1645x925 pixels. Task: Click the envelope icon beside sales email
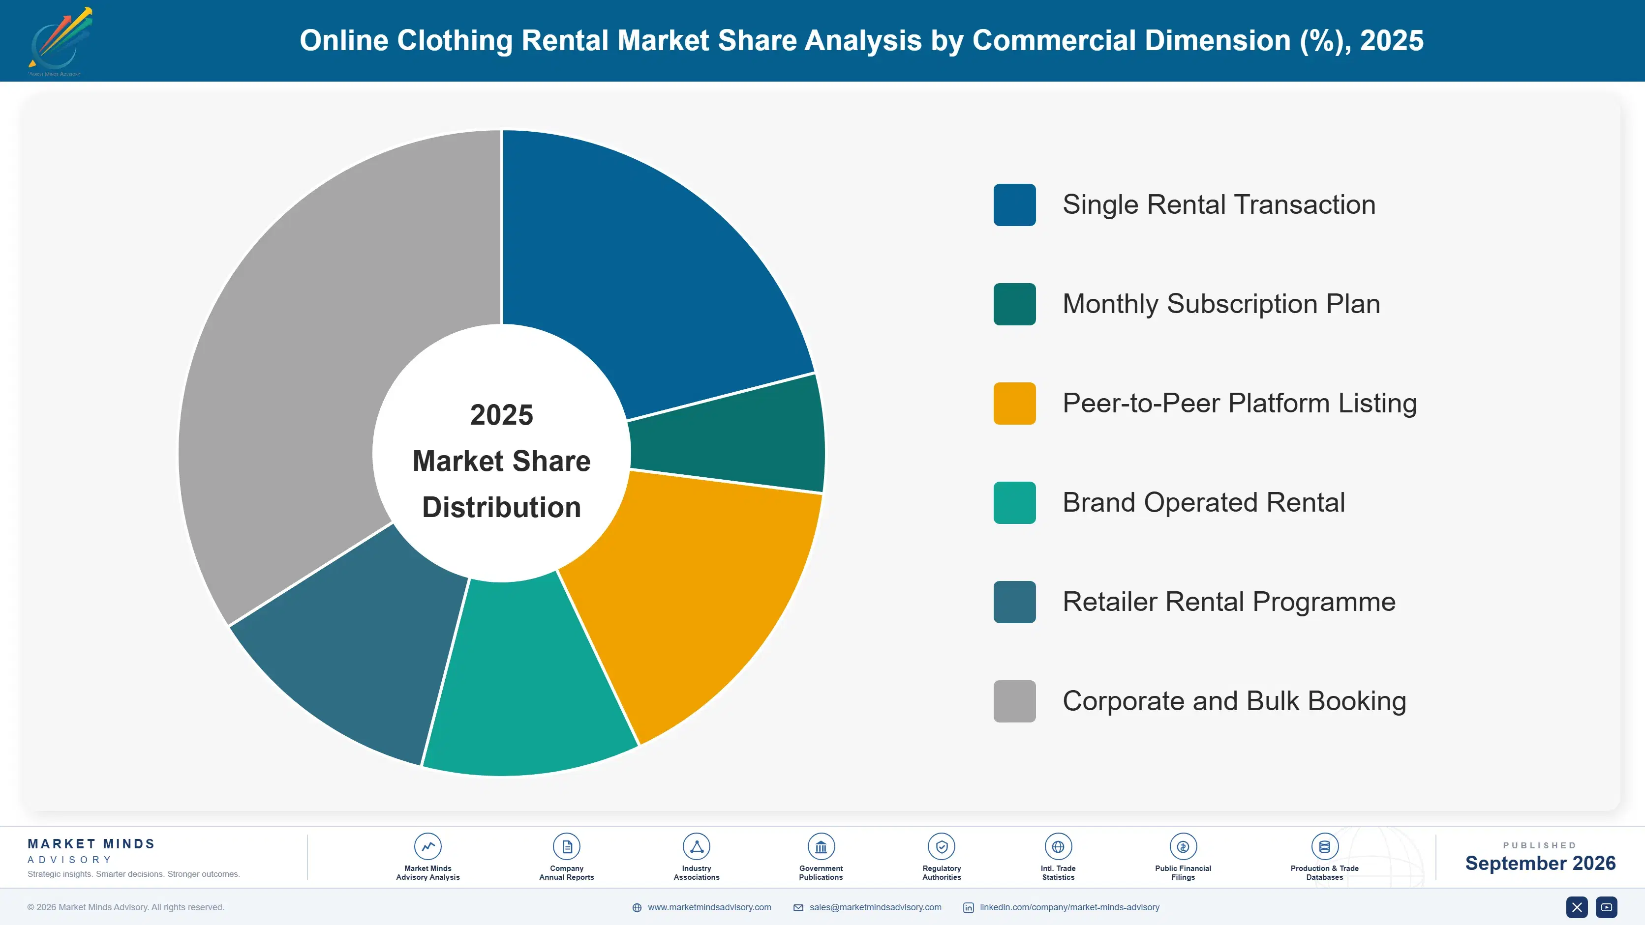pyautogui.click(x=798, y=908)
